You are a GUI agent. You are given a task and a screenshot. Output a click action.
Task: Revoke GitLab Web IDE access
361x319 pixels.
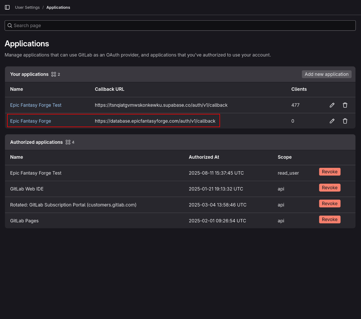coord(330,187)
